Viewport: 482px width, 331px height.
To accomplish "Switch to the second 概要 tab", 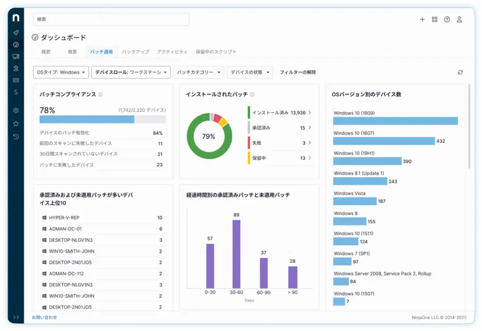I will coord(72,52).
